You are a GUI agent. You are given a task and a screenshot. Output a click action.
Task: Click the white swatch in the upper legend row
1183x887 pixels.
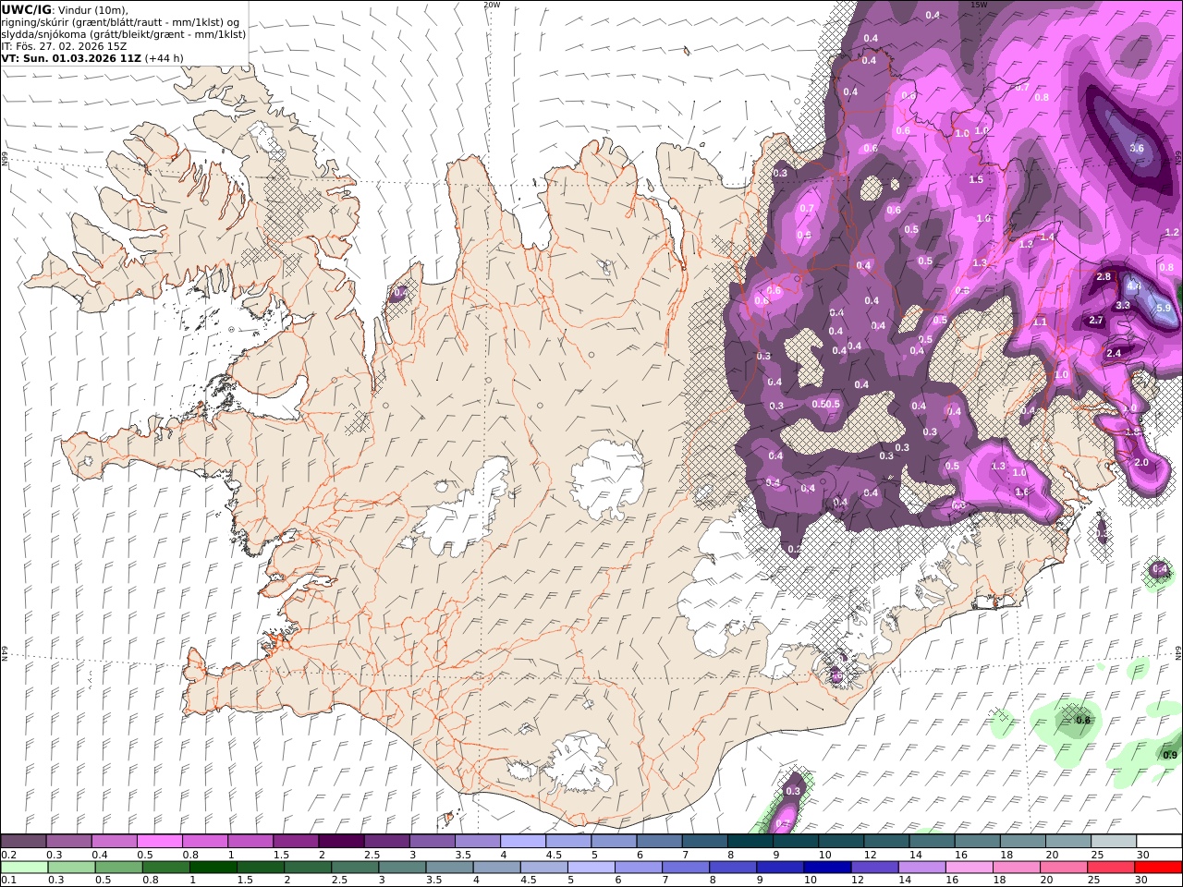click(1159, 841)
